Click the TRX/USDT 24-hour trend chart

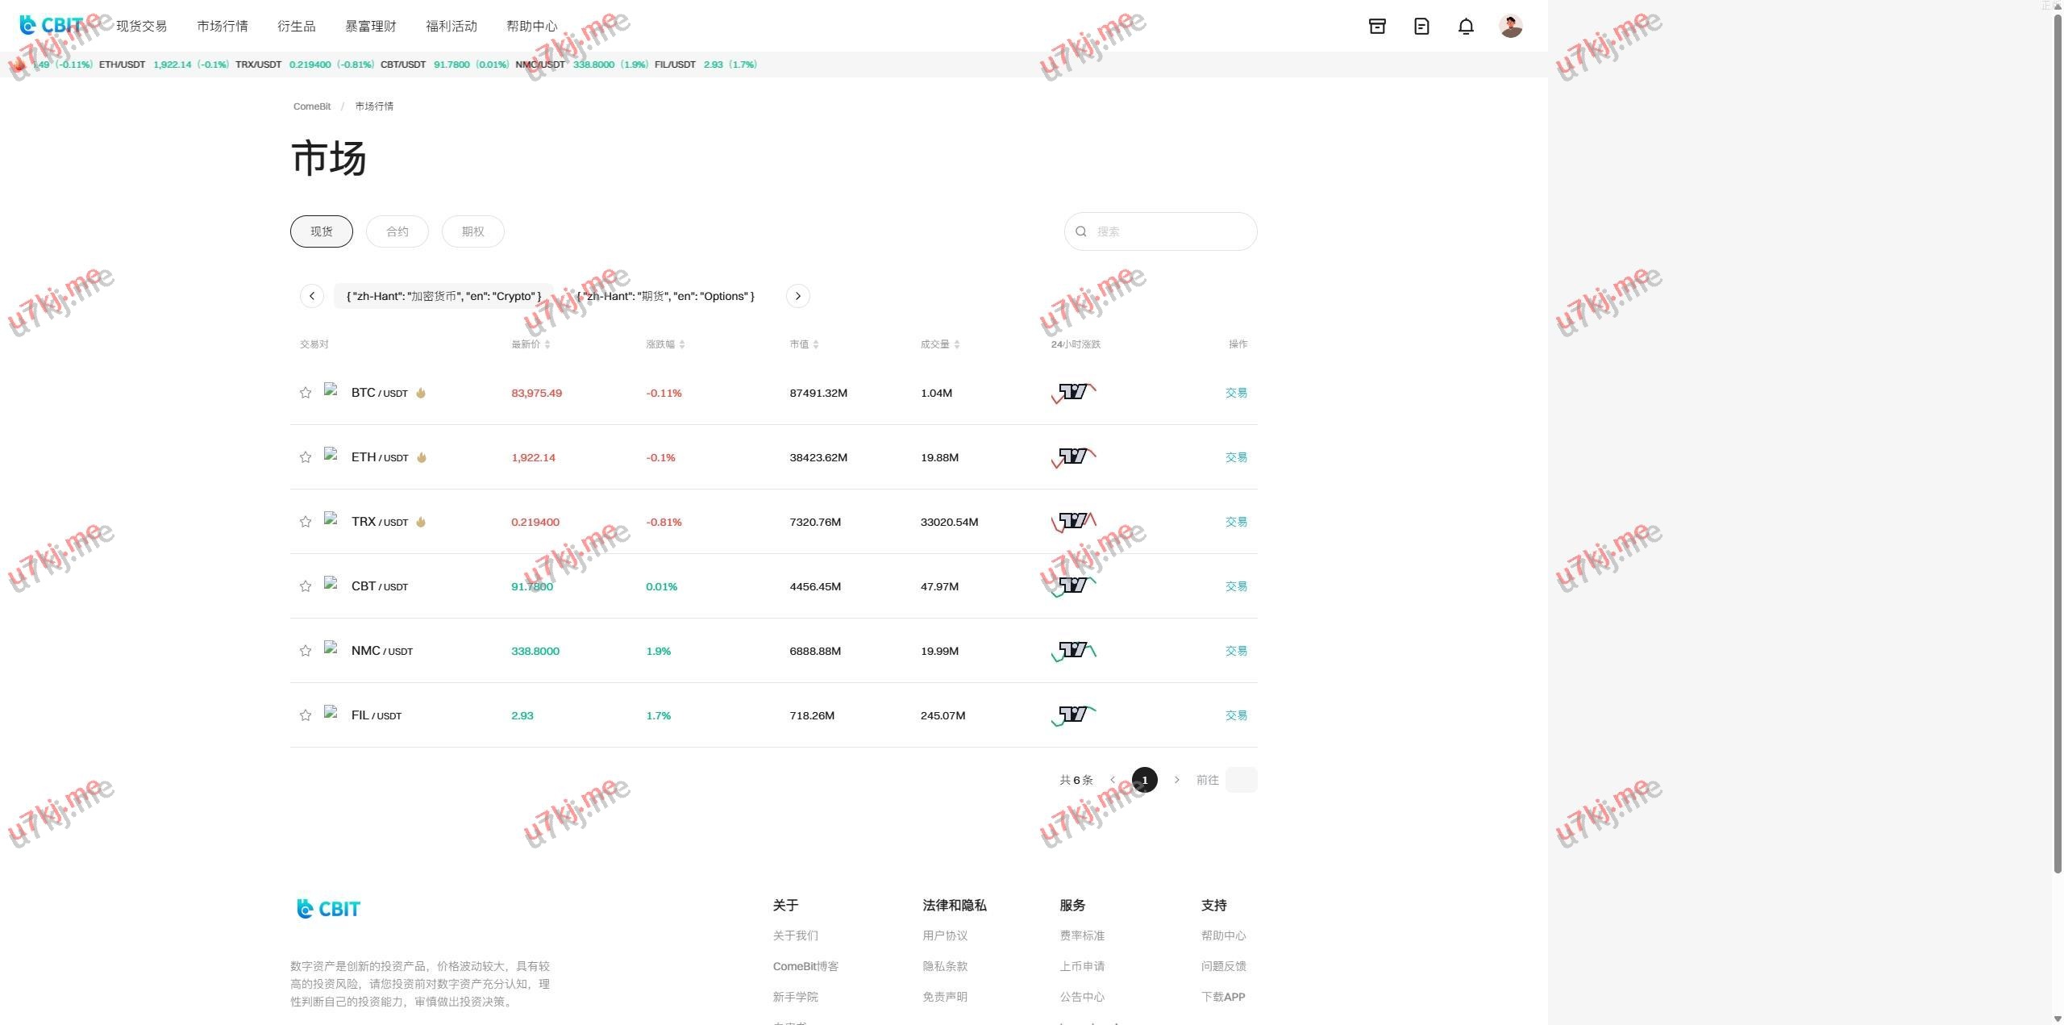coord(1074,522)
